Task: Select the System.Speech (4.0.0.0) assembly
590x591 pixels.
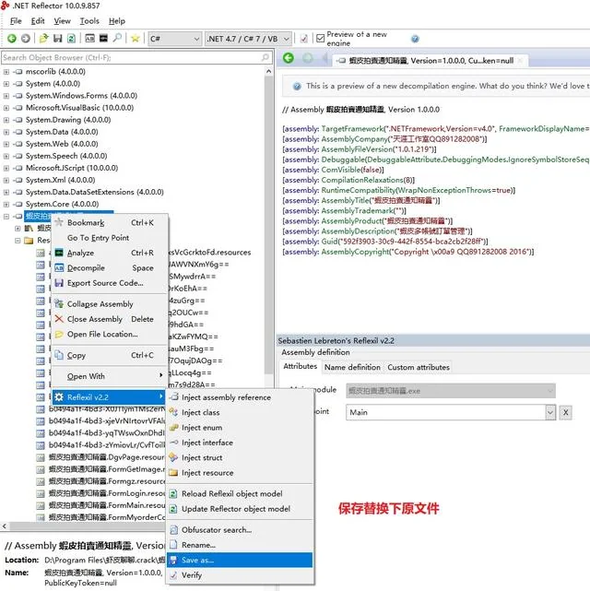Action: click(x=66, y=156)
